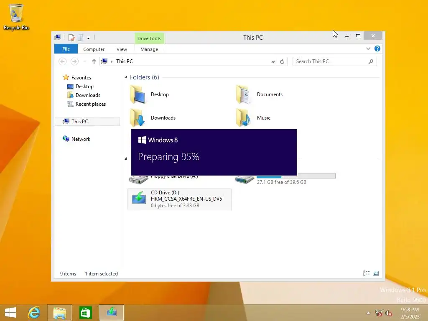
Task: Select the local disk drive icon
Action: pyautogui.click(x=245, y=180)
